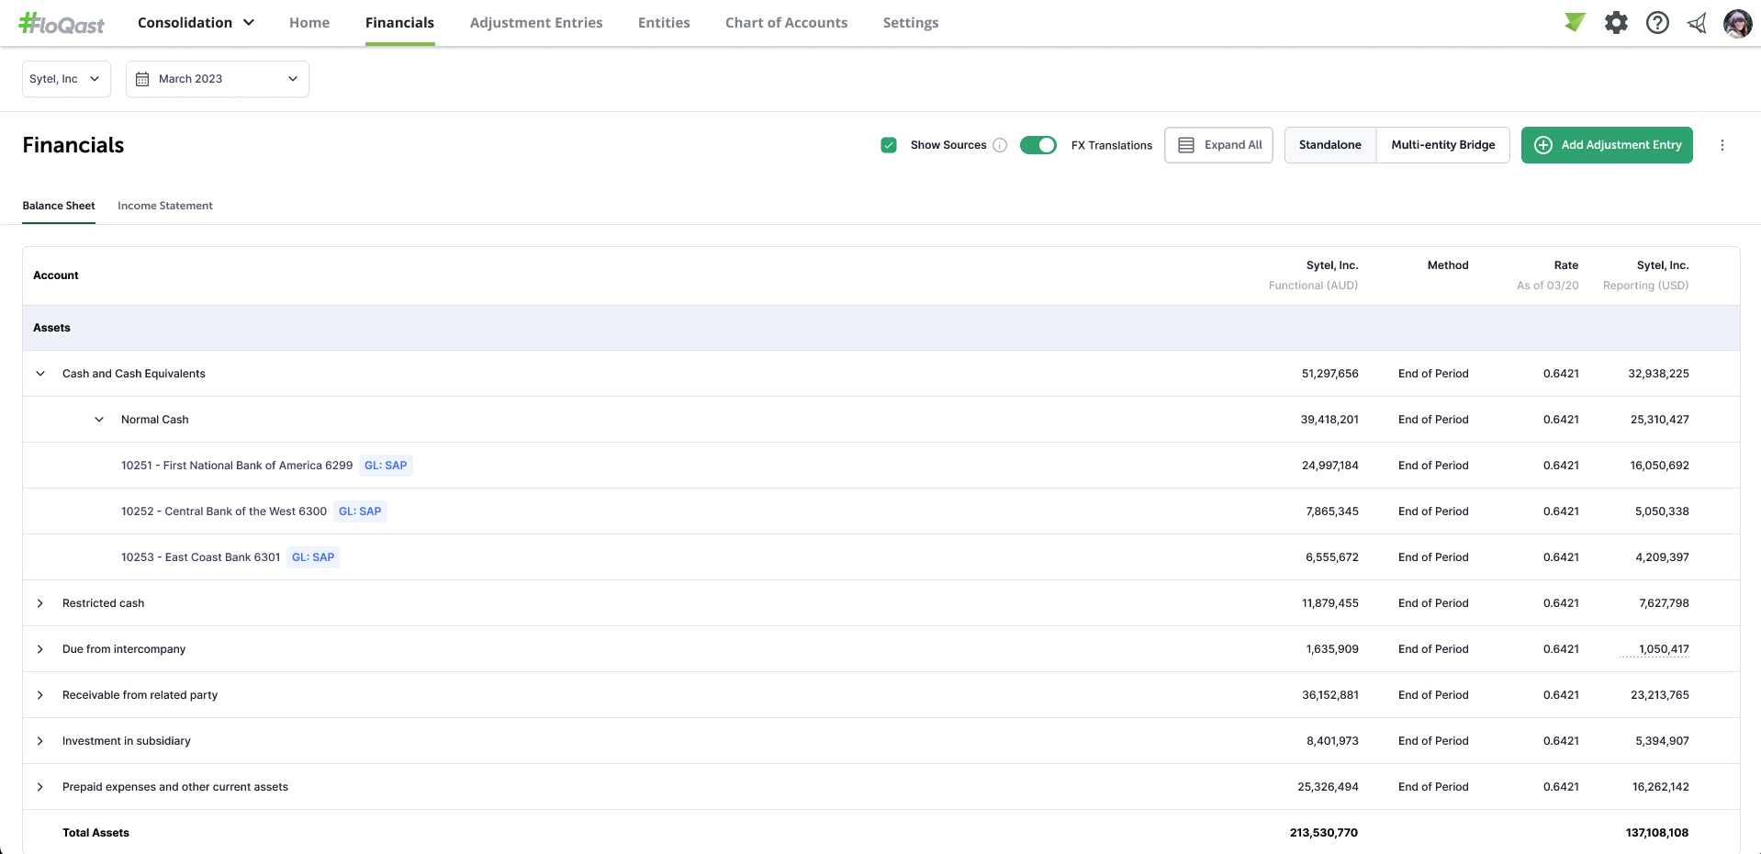Viewport: 1761px width, 854px height.
Task: Click the underlined 1,050,417 intercompany amount
Action: tap(1664, 649)
